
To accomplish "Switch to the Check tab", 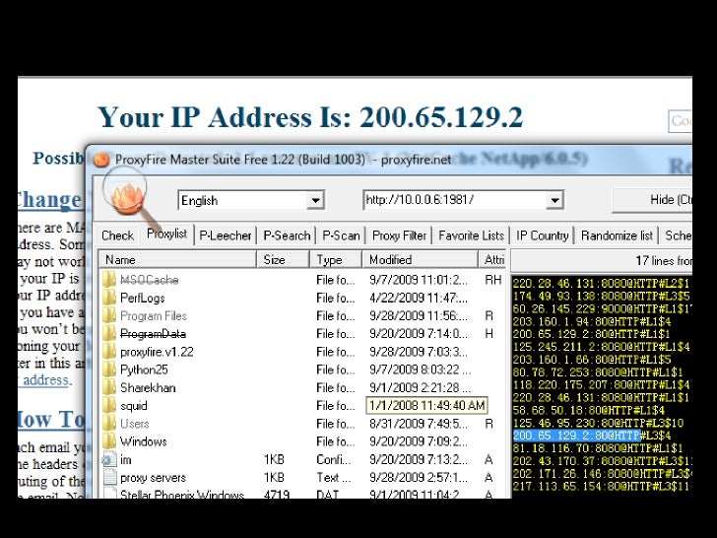I will tap(117, 235).
